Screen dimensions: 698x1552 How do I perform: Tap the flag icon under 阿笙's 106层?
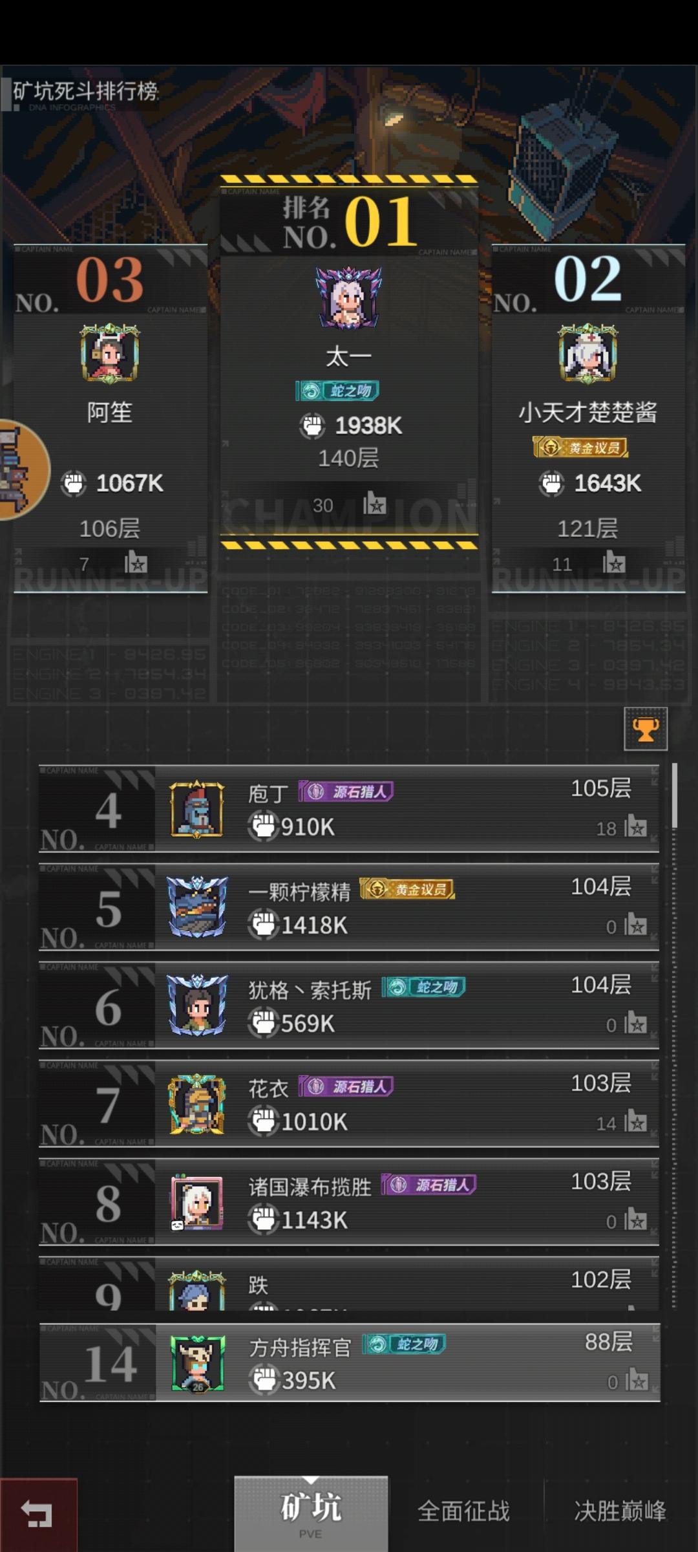pos(136,563)
